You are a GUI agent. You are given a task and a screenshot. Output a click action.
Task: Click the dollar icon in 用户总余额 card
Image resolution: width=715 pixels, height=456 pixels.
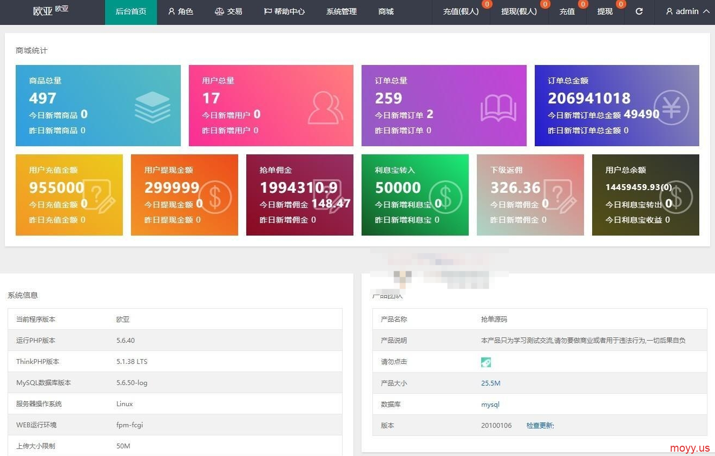(x=676, y=197)
